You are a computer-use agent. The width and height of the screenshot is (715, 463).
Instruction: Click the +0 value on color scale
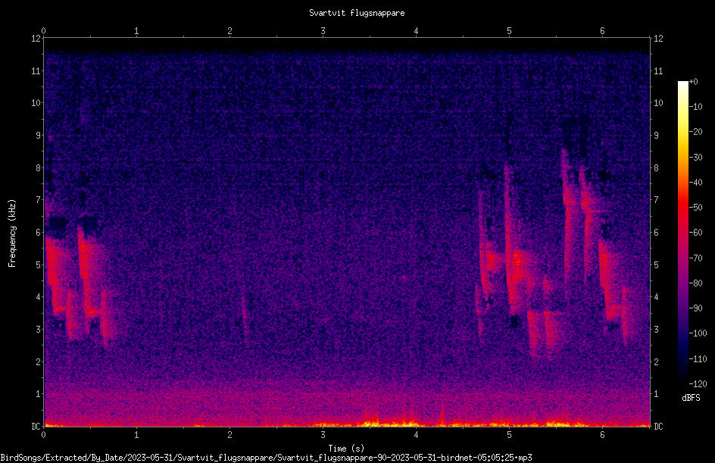(x=694, y=82)
